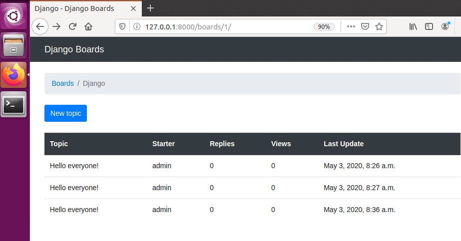
Task: Select Hello everyone! topic from 8:36 a.m. row
Action: (74, 210)
